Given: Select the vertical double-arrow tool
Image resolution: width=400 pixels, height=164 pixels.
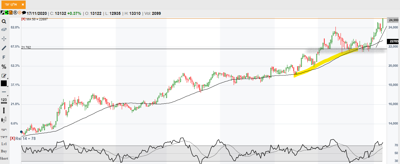Looking at the screenshot, I should [4, 110].
